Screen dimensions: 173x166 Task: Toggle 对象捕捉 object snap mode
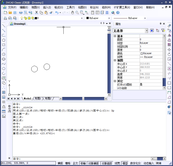(93, 163)
